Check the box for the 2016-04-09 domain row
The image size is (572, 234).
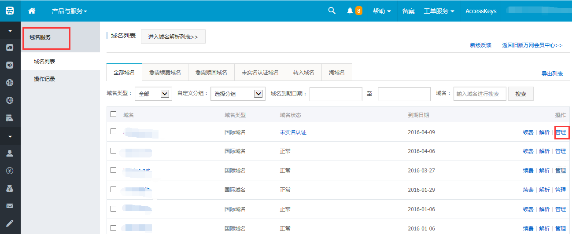[x=114, y=132]
